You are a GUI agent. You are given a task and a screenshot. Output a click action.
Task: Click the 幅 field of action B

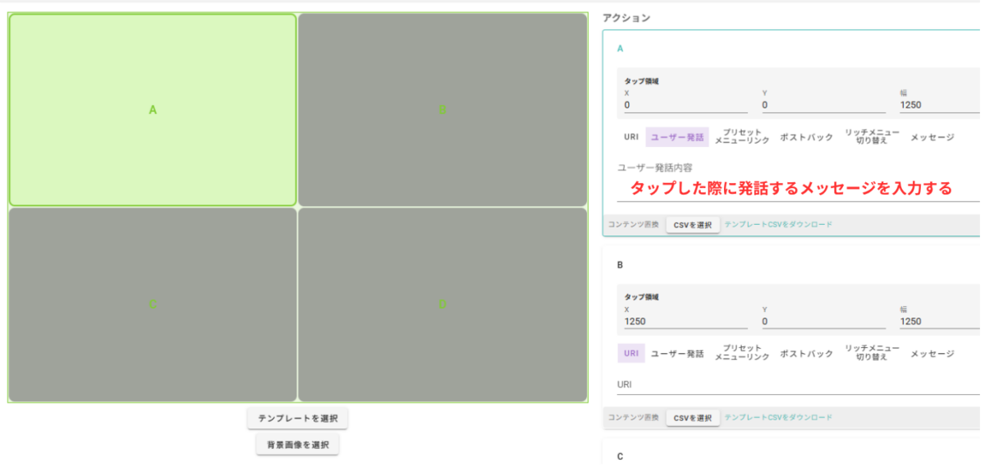[x=940, y=322]
